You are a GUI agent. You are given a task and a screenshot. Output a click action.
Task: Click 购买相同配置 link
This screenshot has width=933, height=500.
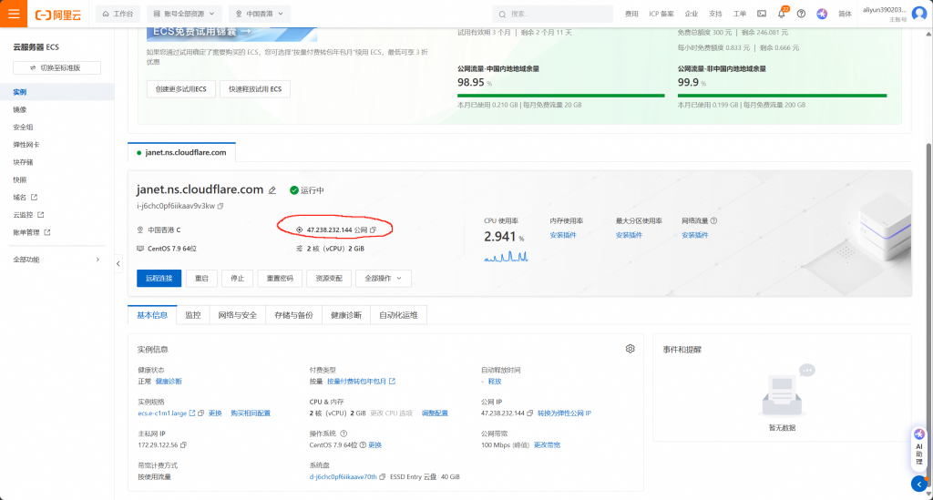[x=251, y=413]
